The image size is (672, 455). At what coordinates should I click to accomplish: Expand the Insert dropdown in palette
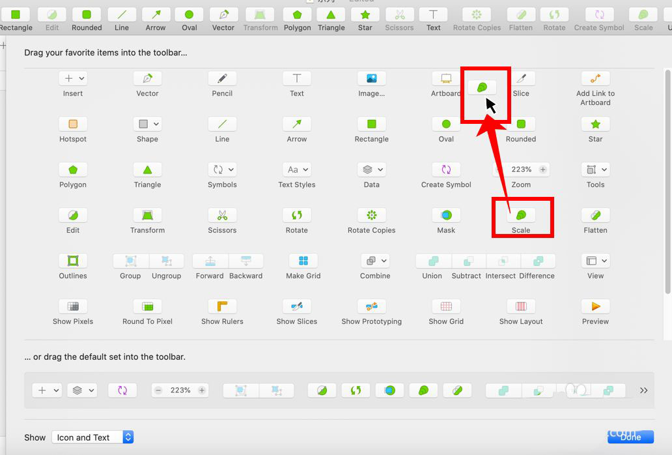click(x=73, y=78)
